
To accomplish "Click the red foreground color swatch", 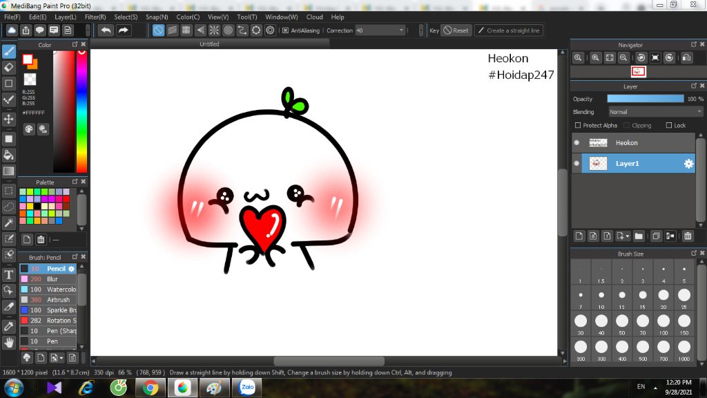I will click(28, 59).
